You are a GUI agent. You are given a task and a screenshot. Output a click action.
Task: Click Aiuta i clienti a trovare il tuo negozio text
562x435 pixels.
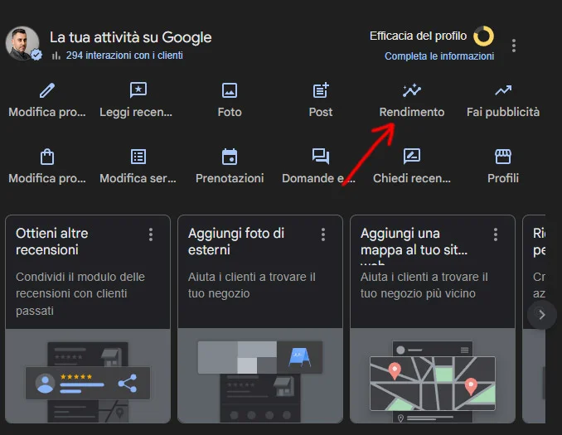pos(252,285)
